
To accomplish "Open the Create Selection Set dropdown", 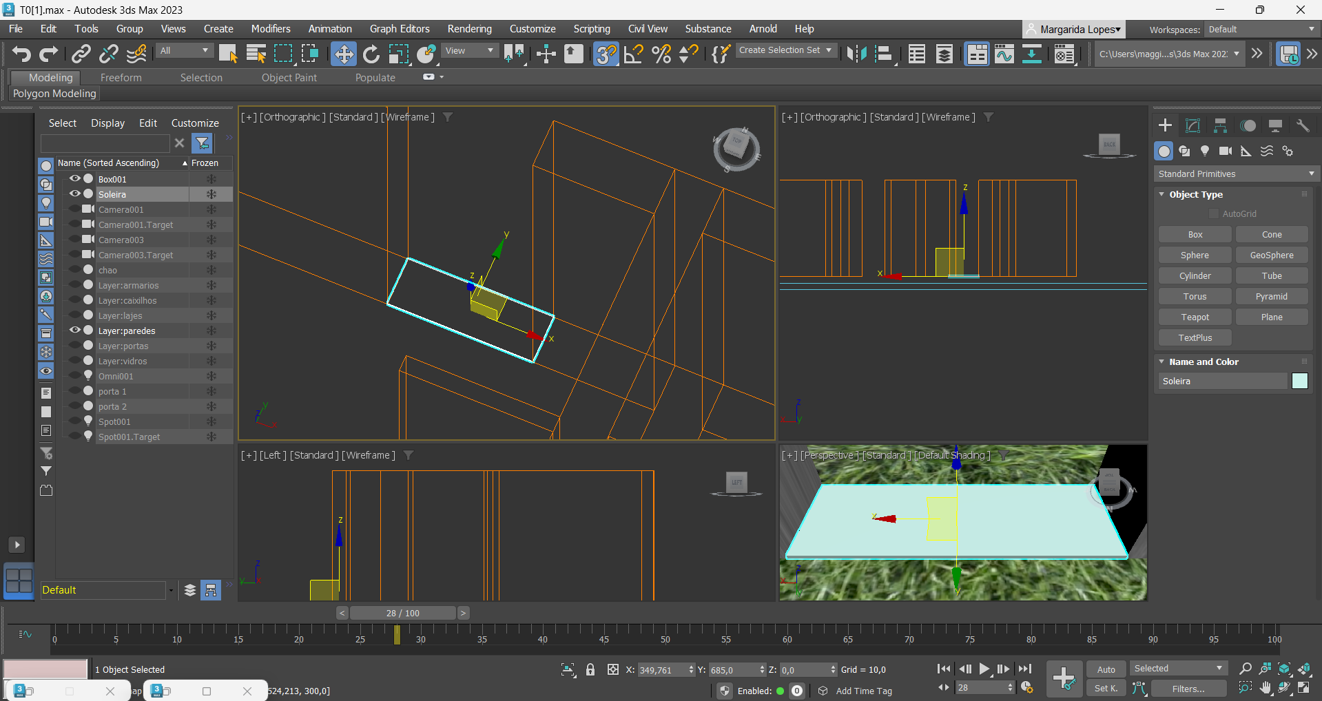I will [x=785, y=50].
